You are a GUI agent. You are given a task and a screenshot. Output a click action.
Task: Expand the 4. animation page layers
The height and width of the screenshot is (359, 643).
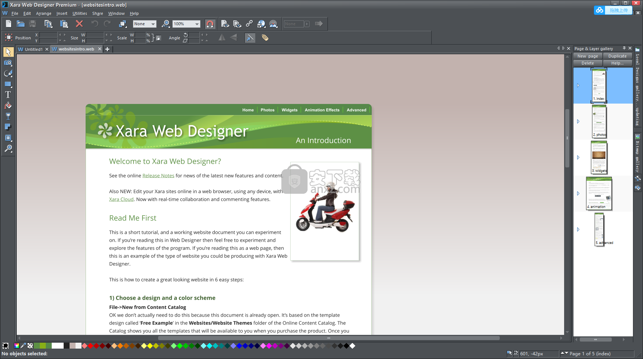point(578,193)
